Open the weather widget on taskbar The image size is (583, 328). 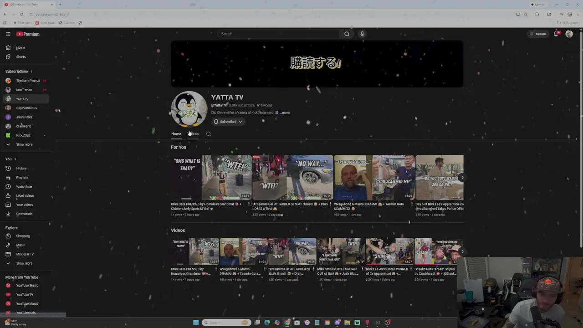coord(15,323)
